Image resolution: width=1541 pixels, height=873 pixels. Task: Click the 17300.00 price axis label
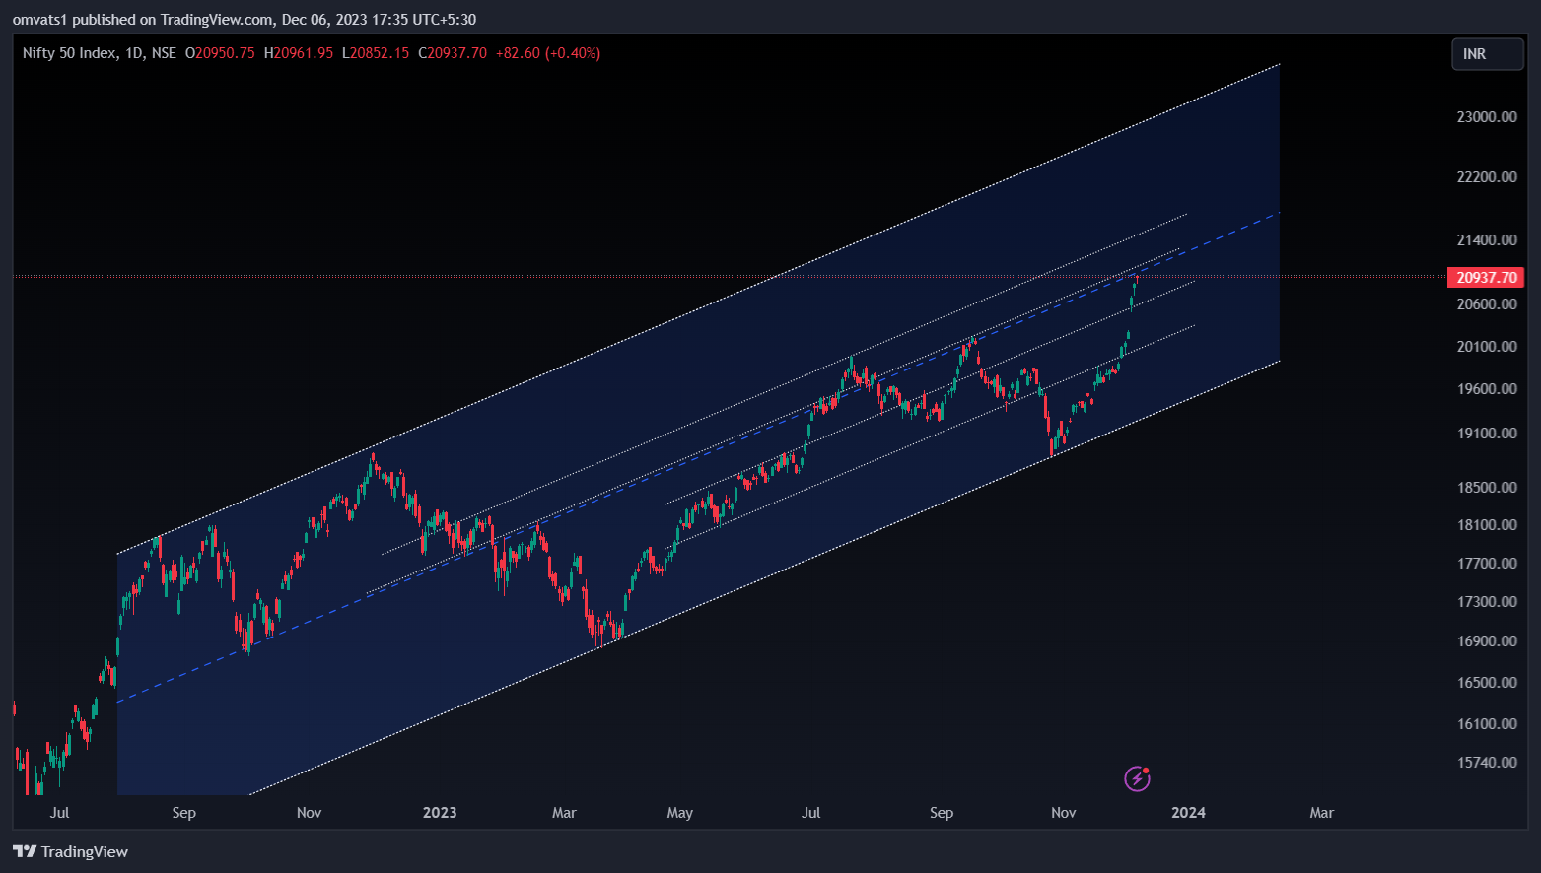click(1487, 601)
